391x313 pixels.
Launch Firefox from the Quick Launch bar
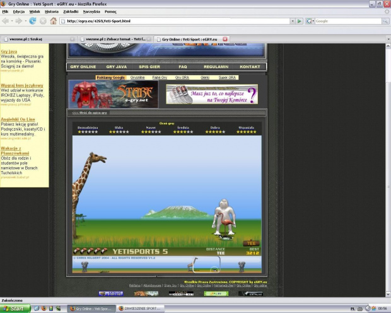coord(44,309)
